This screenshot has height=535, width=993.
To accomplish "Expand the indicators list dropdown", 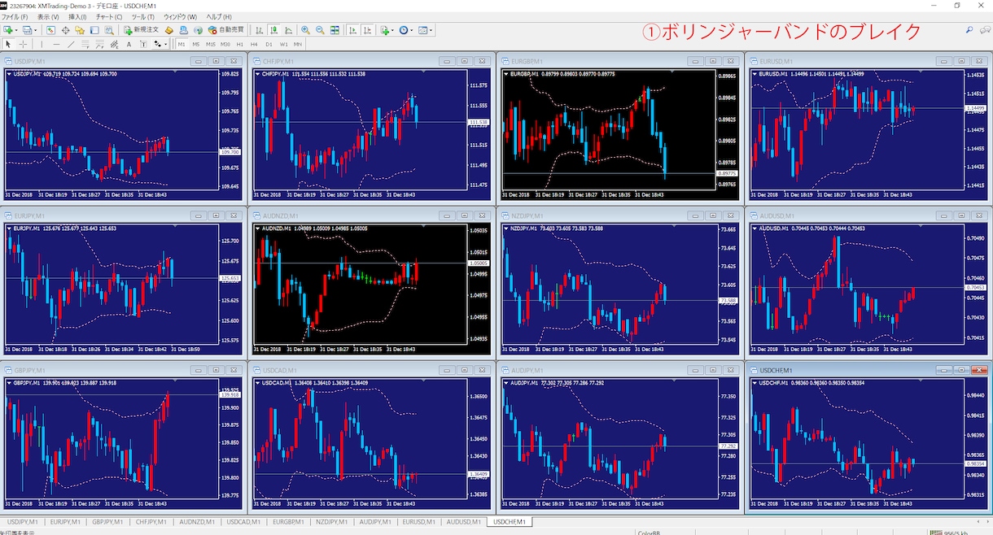I will (x=394, y=30).
